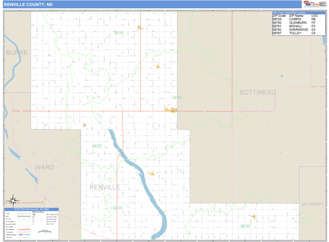Click the MCHENRY county label

coord(313,204)
